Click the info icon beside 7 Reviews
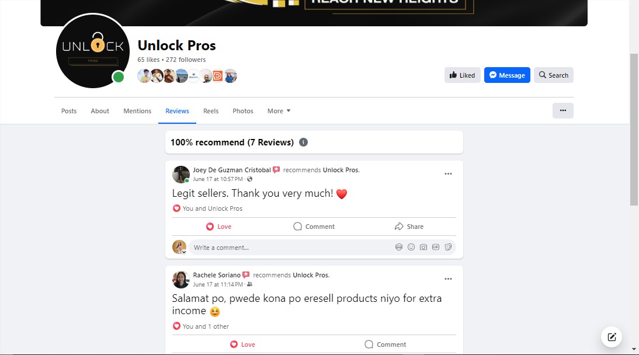This screenshot has height=355, width=639. point(303,142)
